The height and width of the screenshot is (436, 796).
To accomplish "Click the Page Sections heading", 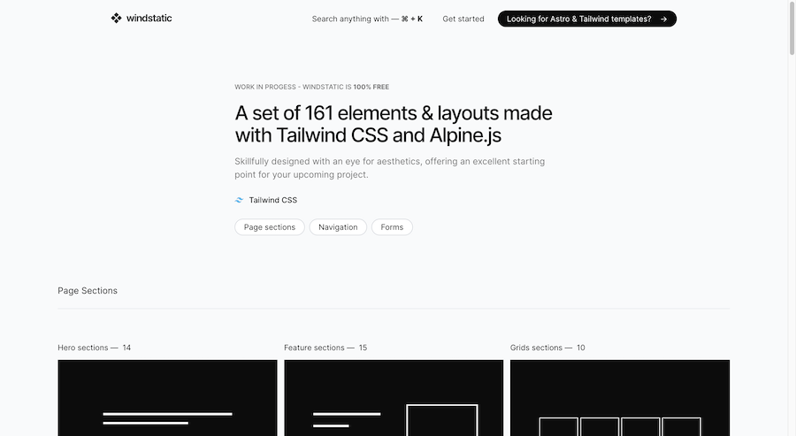I will [x=88, y=290].
